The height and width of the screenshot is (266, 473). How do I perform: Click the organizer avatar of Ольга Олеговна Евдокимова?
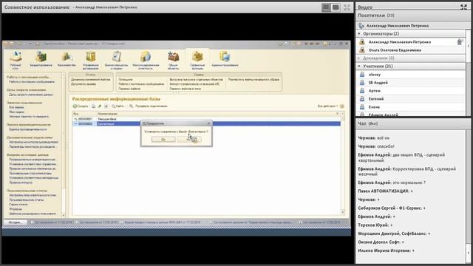pos(362,50)
